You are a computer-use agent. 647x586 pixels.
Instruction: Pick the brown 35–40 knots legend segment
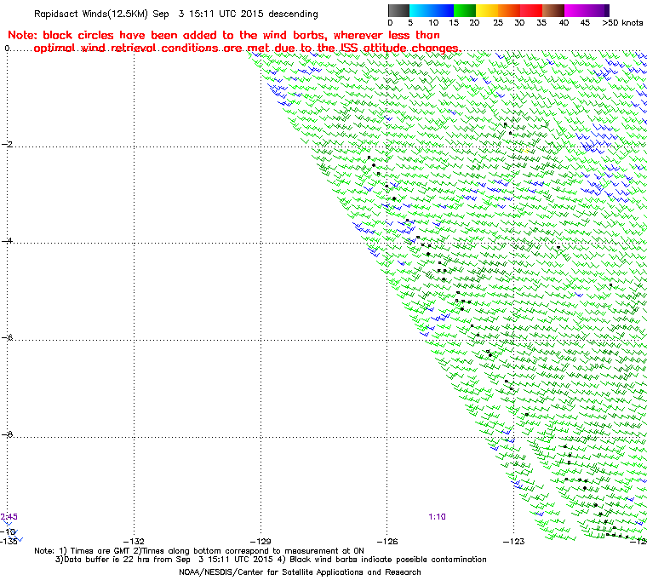[x=553, y=10]
